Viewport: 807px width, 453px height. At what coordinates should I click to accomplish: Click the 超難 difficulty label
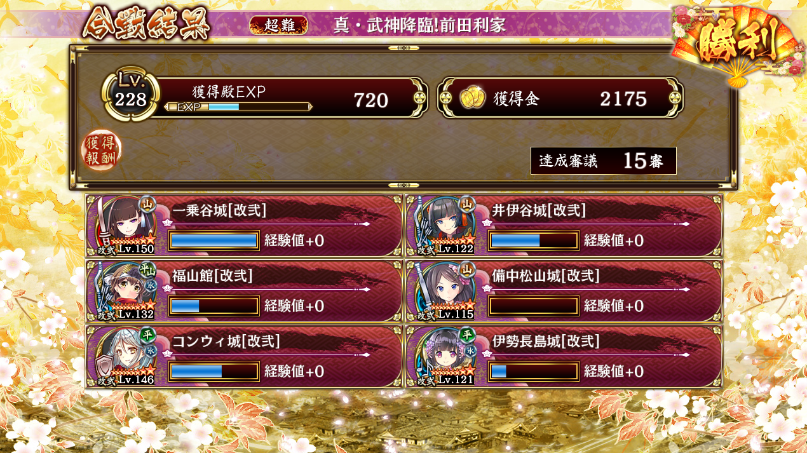[279, 25]
